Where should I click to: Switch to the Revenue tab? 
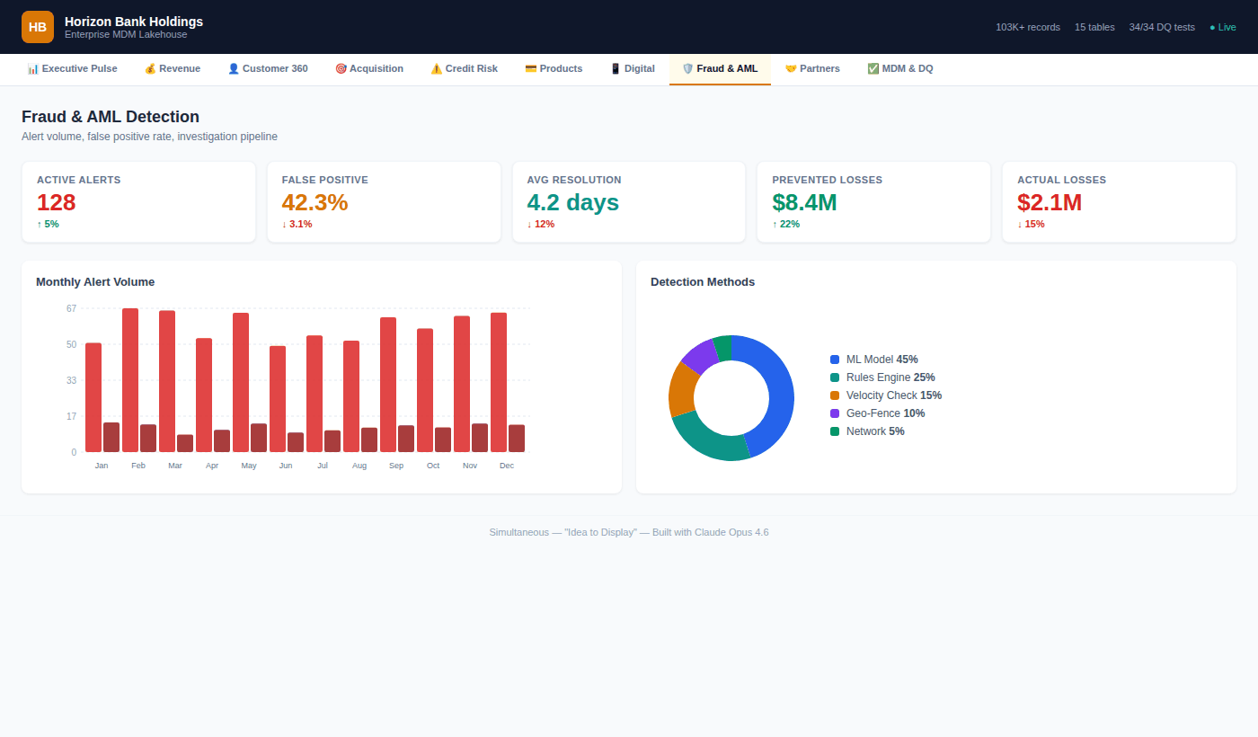point(172,69)
